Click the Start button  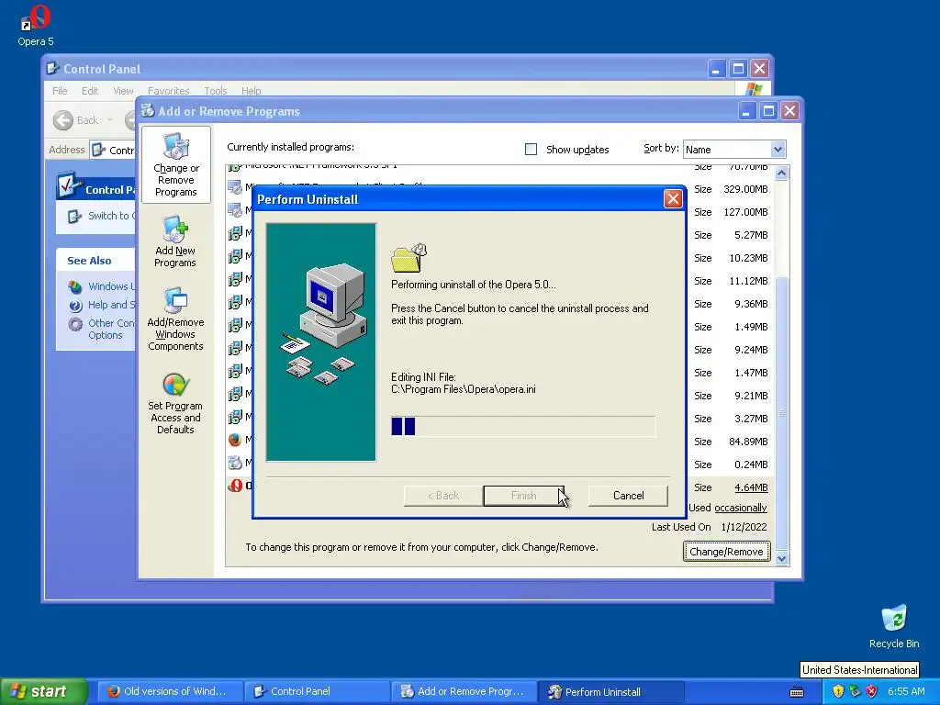click(x=43, y=691)
